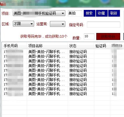This screenshot has width=124, height=117.
Task: Open the 项目 project dropdown
Action: coord(39,13)
